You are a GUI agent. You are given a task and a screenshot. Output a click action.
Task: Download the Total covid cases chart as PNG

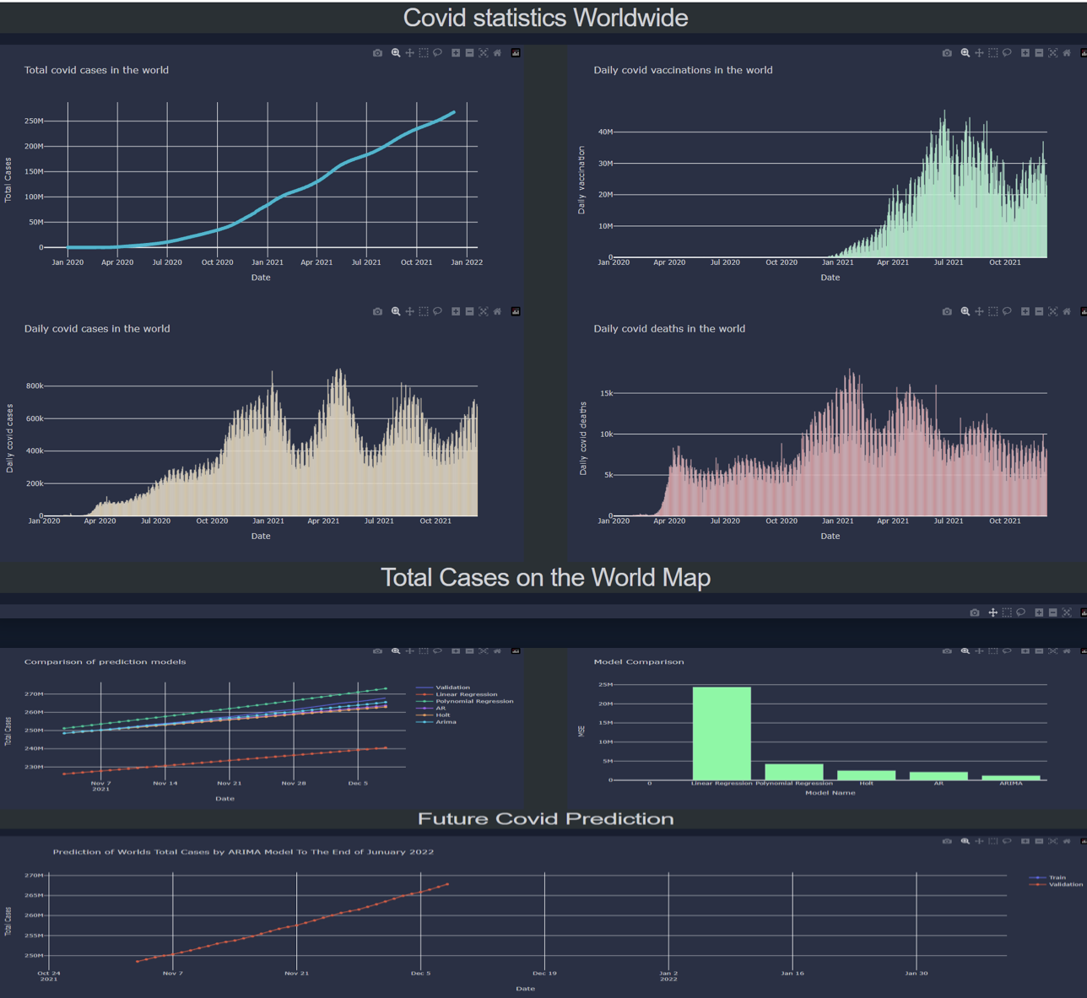point(377,52)
